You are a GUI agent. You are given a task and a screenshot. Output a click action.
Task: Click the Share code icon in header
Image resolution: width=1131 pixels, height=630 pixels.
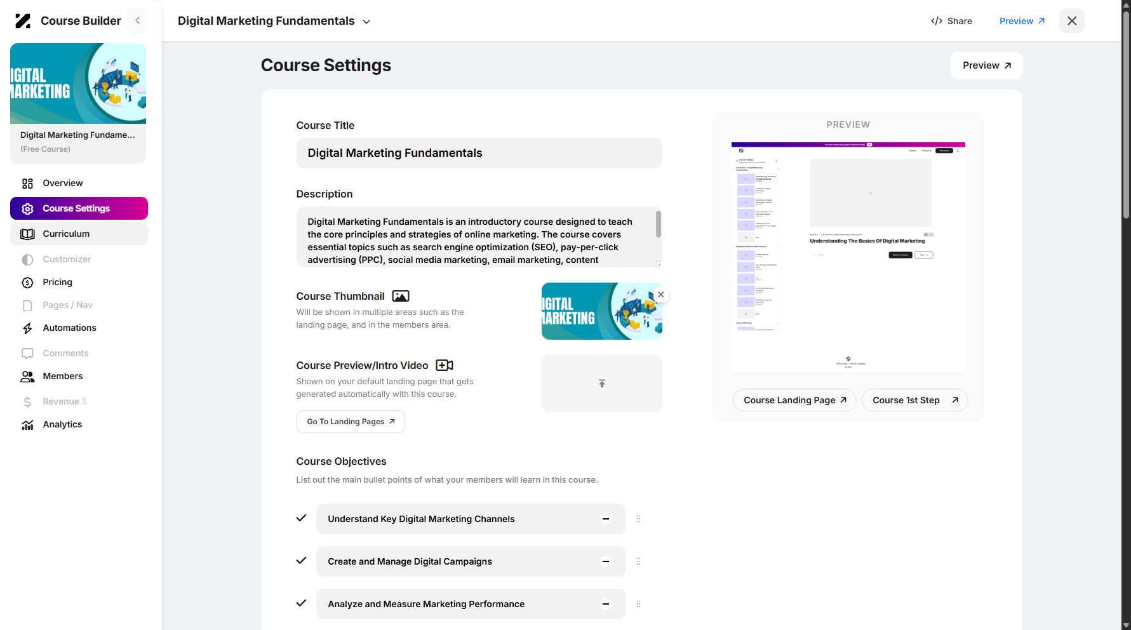937,21
